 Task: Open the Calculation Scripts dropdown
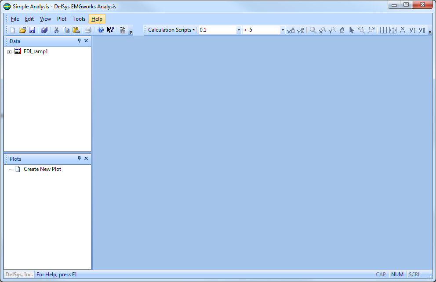coord(171,30)
